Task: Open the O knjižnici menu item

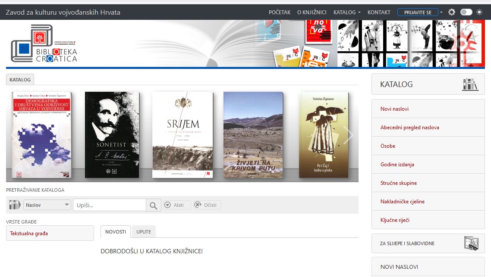Action: pos(312,12)
